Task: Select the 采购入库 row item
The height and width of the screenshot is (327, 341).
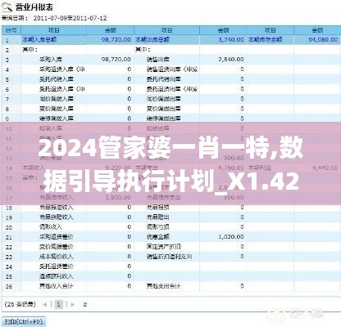Action: point(51,59)
